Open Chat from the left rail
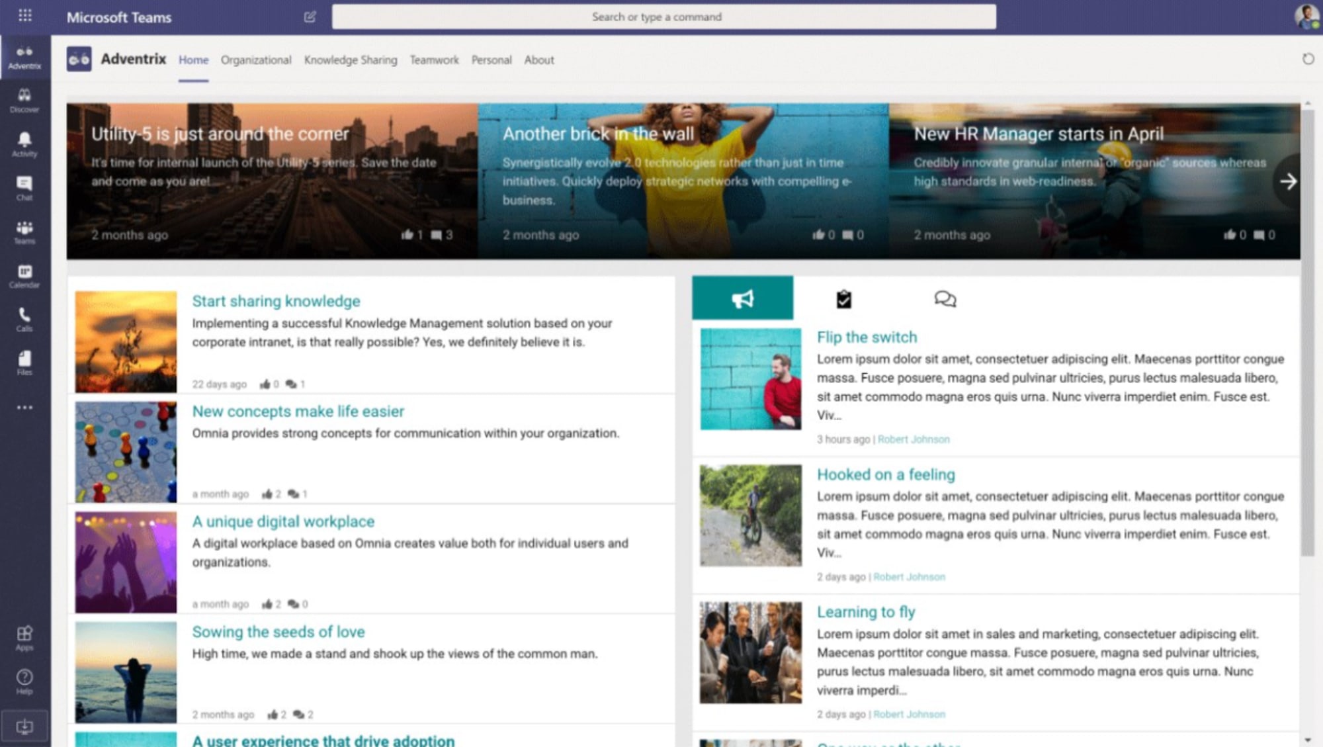 pyautogui.click(x=24, y=187)
